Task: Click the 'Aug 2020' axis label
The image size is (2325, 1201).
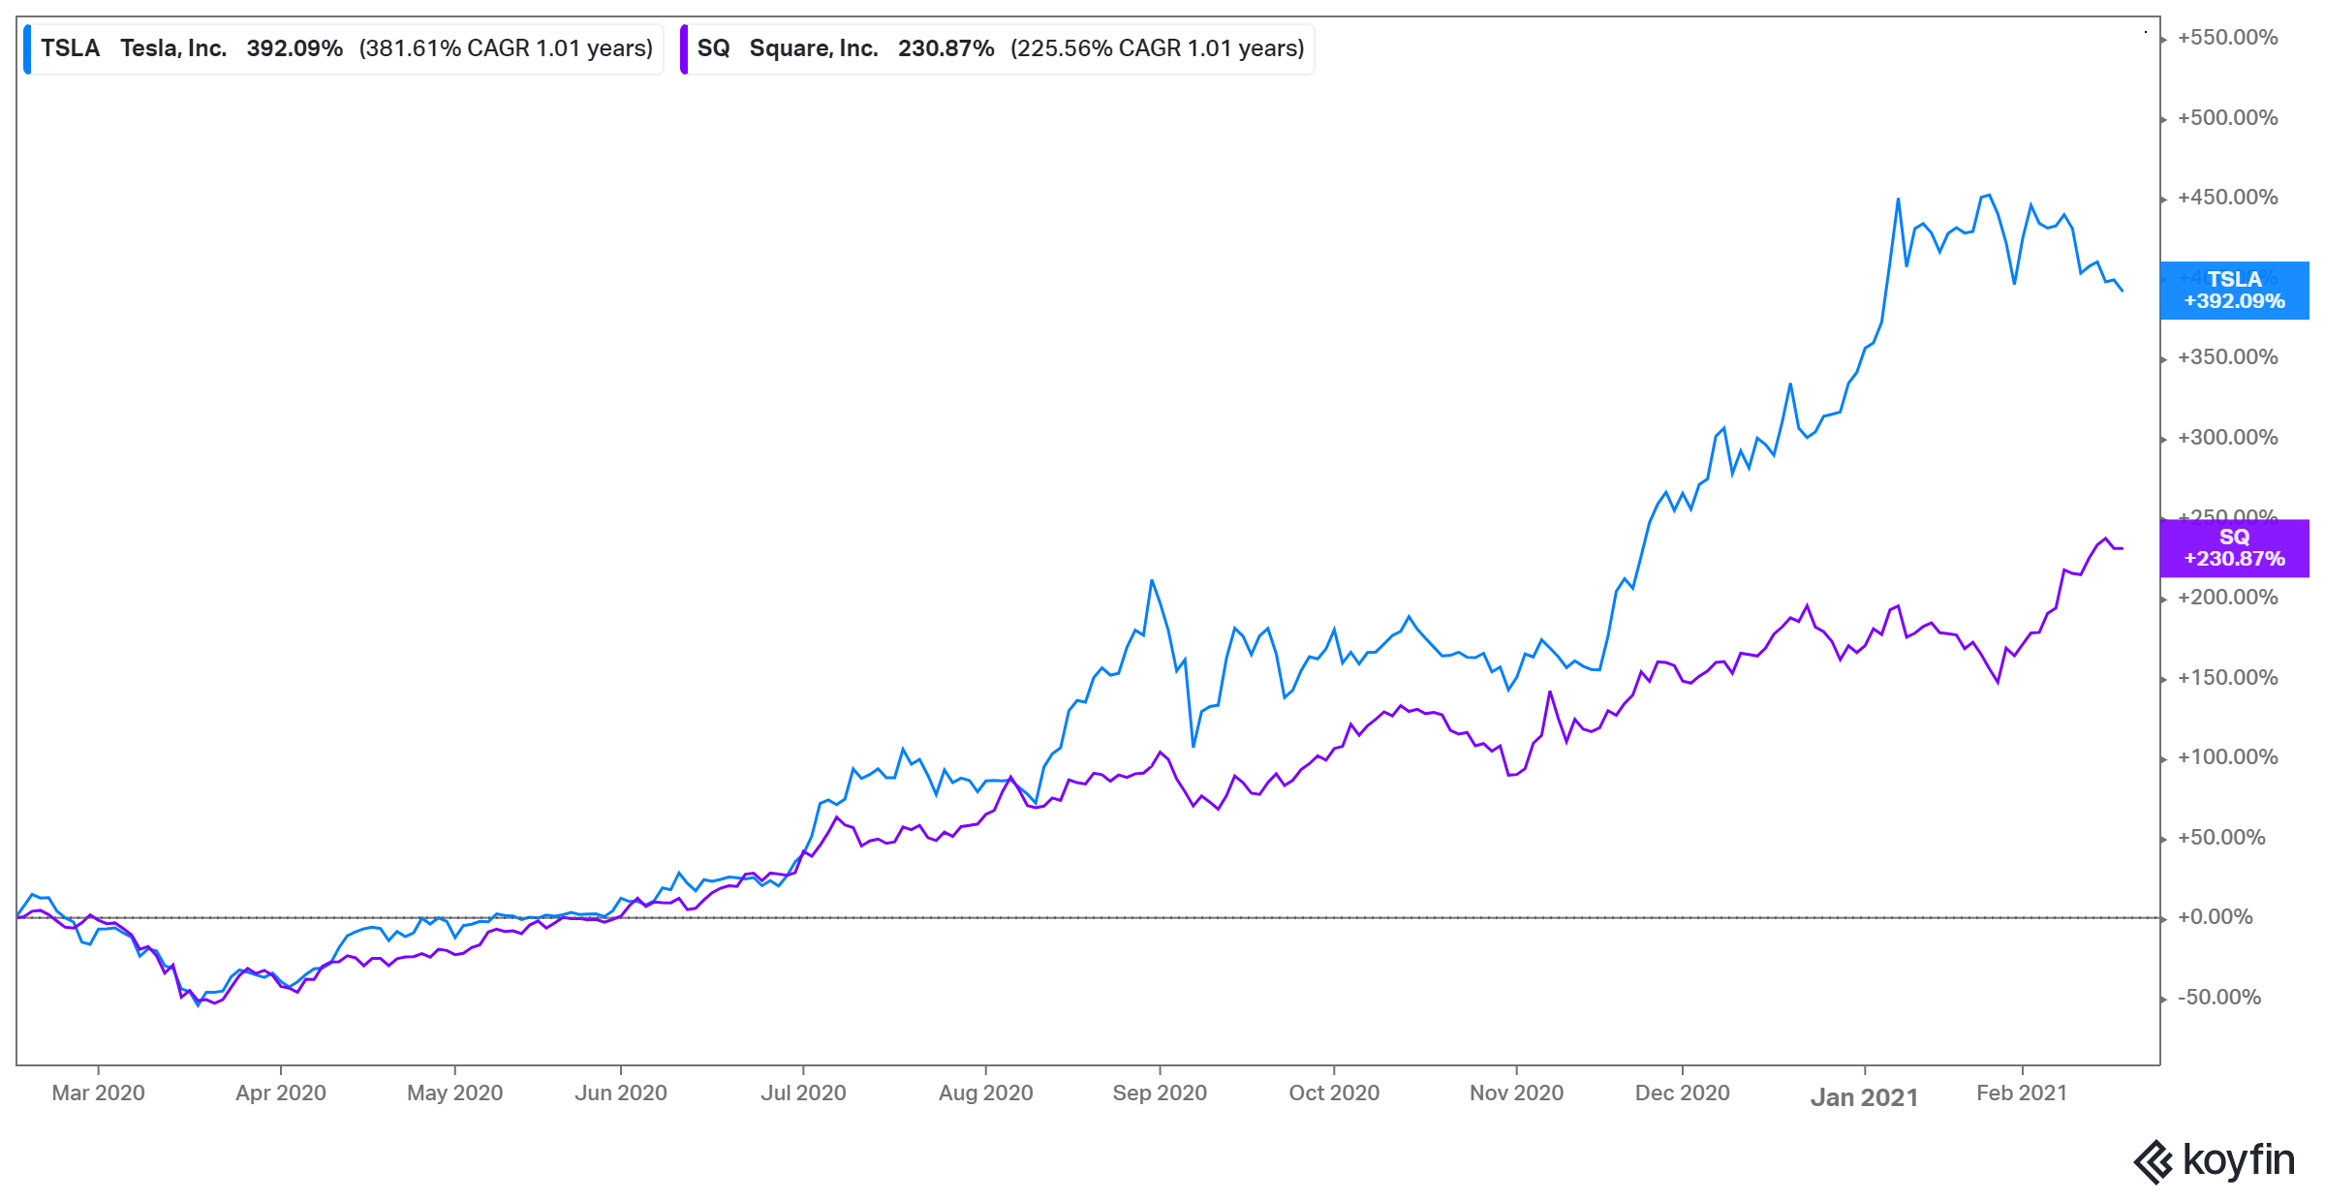Action: 985,1093
